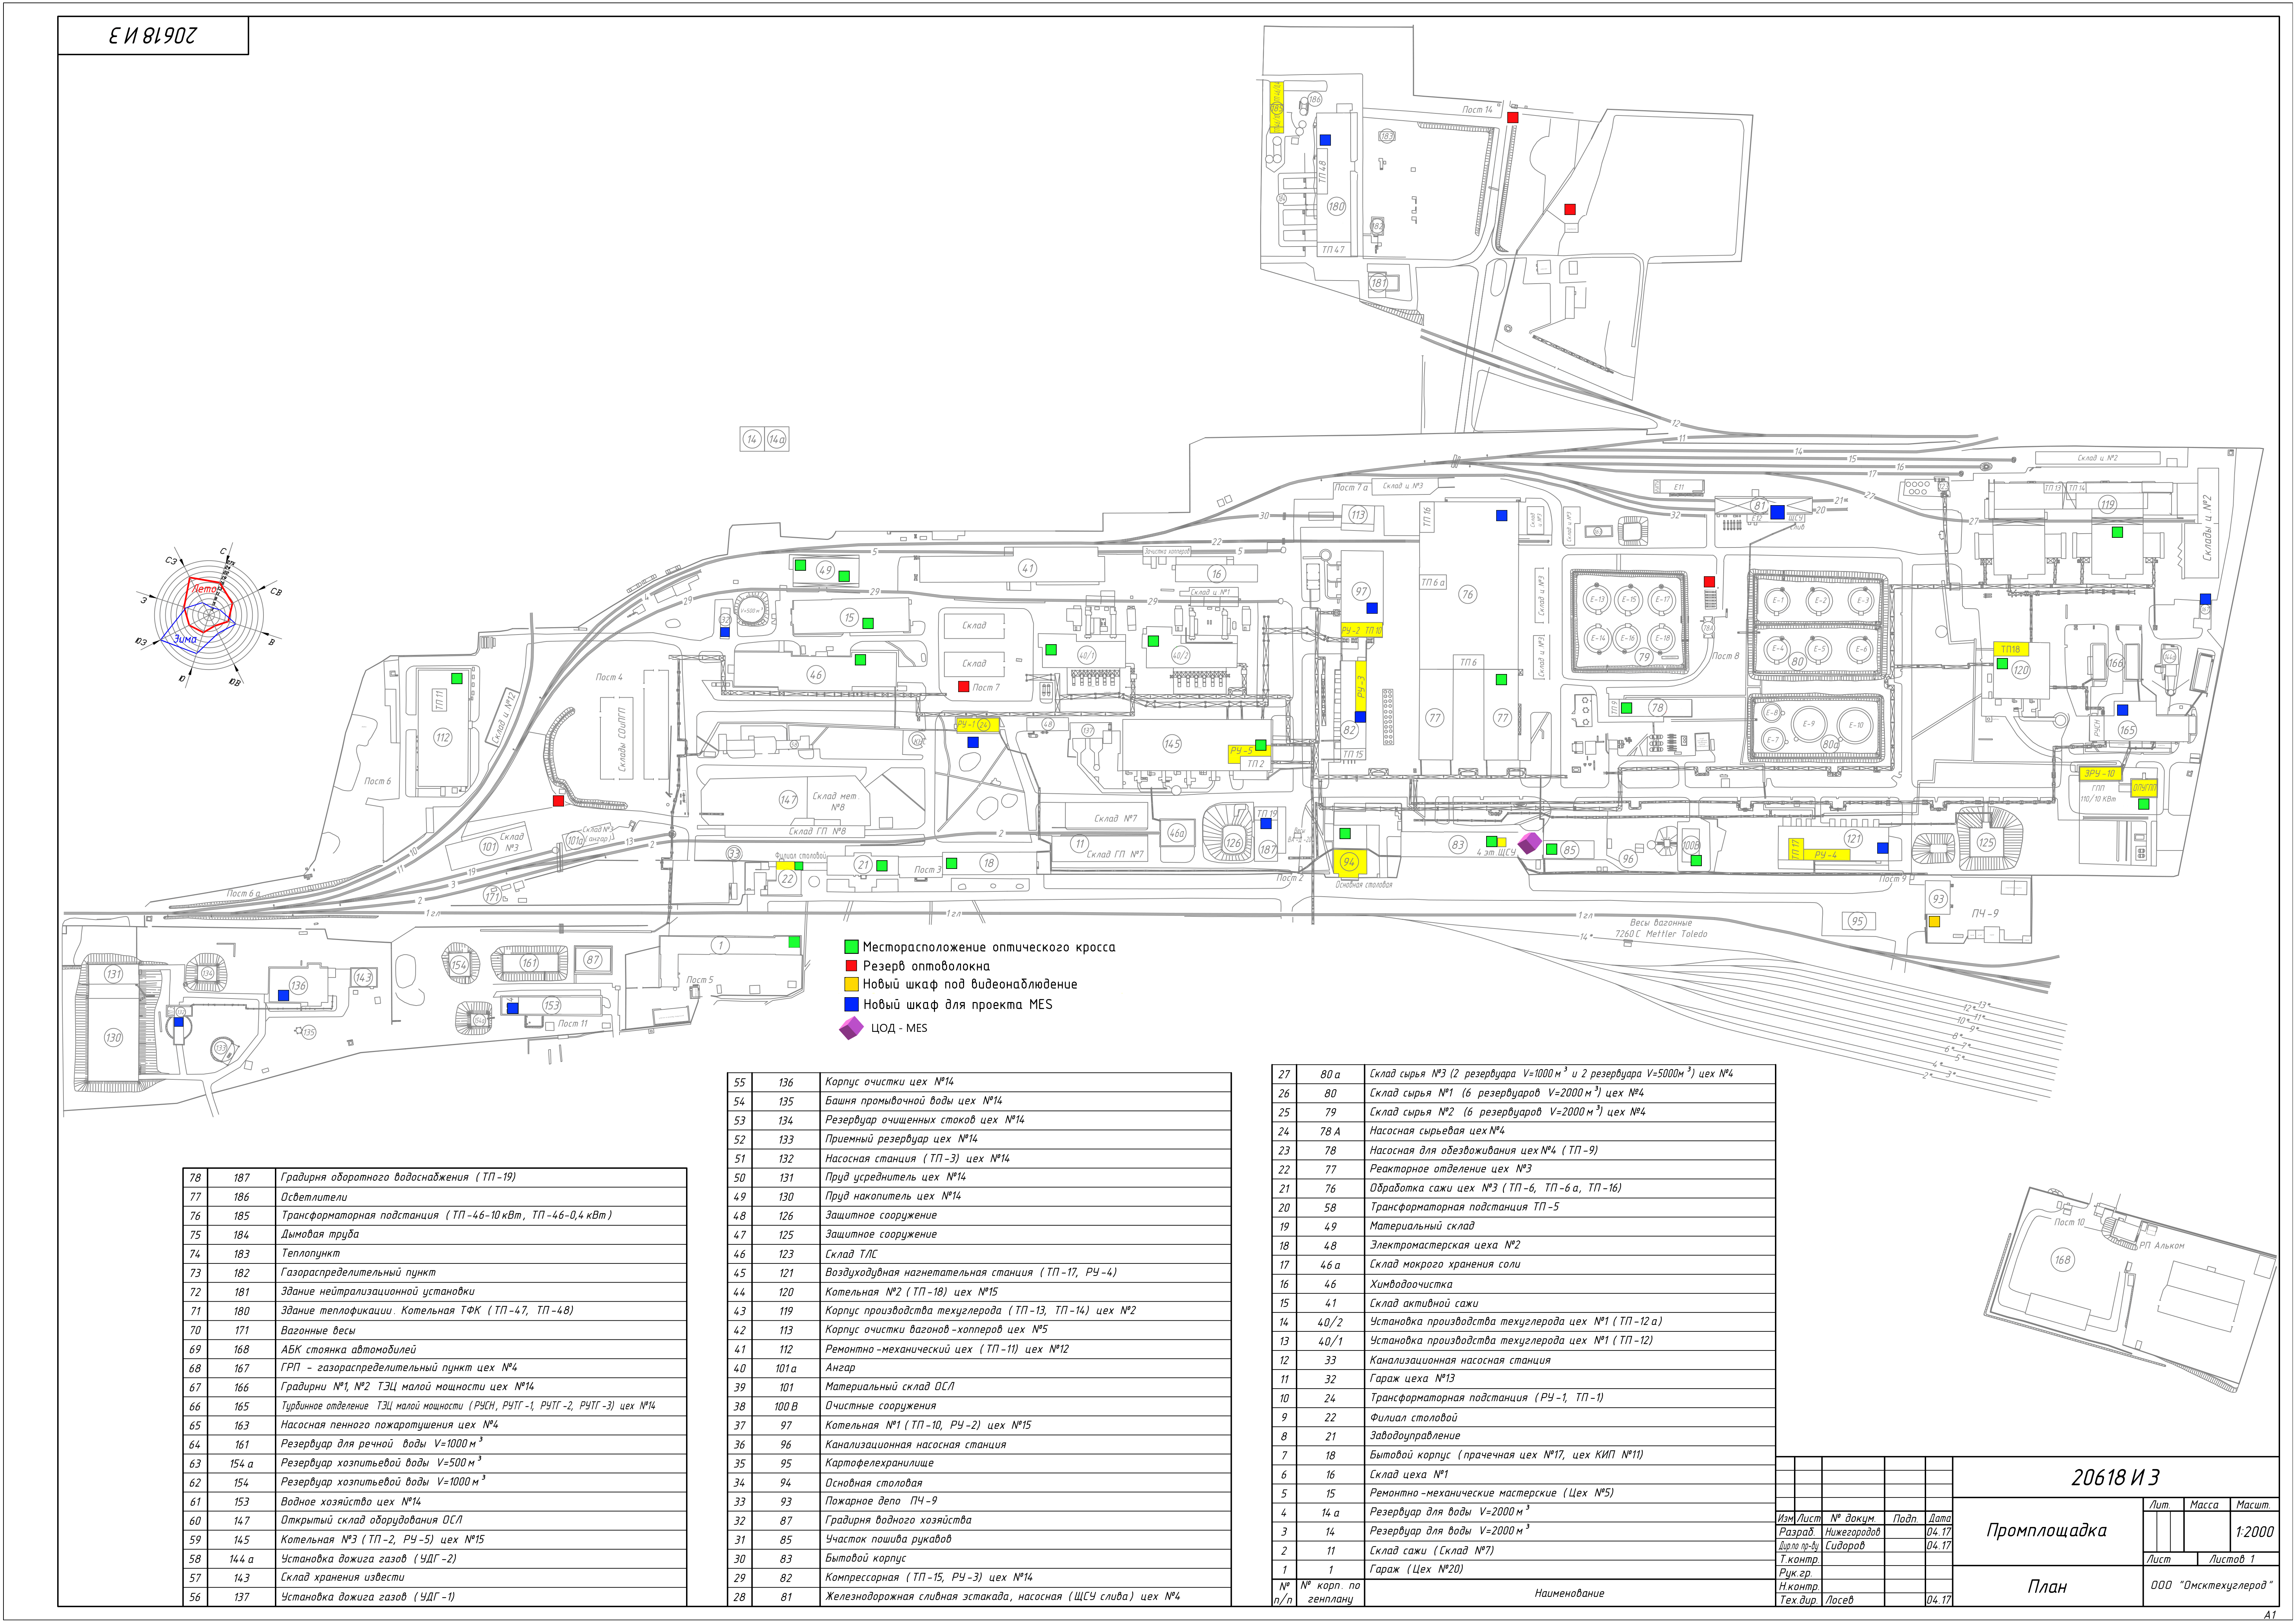Click the purple ЦОД - MES legend cube
Image resolution: width=2296 pixels, height=1622 pixels.
(851, 1028)
